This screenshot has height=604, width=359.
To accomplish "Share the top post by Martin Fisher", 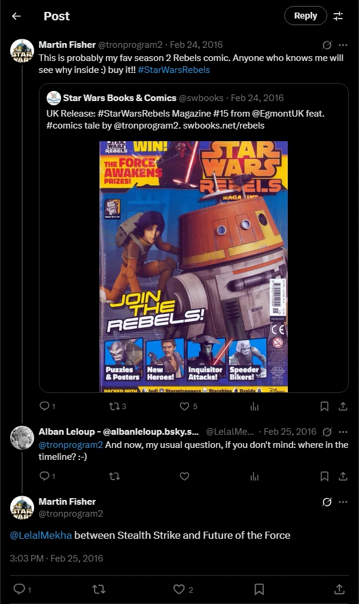I will pyautogui.click(x=343, y=406).
